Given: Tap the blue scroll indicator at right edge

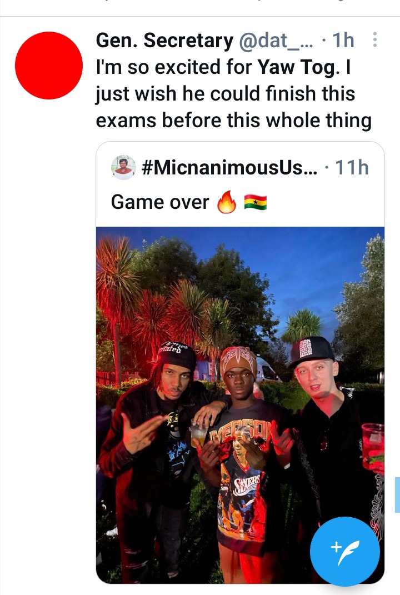Looking at the screenshot, I should pos(397,495).
